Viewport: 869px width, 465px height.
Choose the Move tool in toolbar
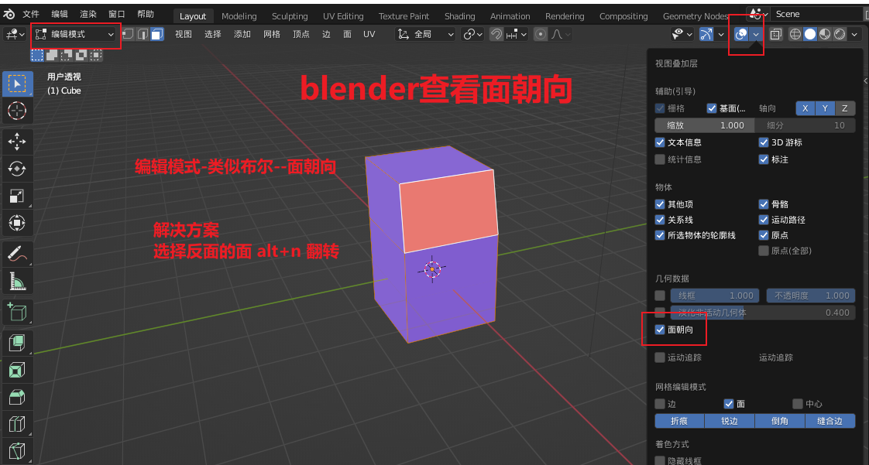tap(17, 142)
